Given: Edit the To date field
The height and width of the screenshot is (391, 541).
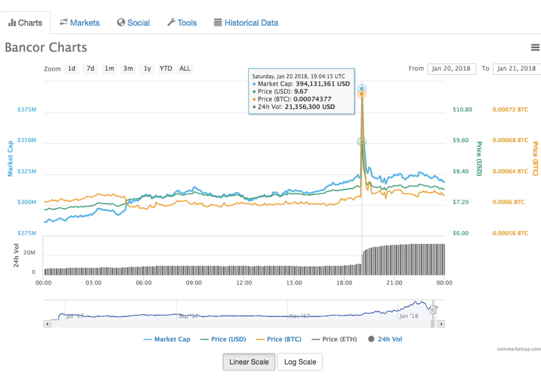Looking at the screenshot, I should (x=517, y=69).
